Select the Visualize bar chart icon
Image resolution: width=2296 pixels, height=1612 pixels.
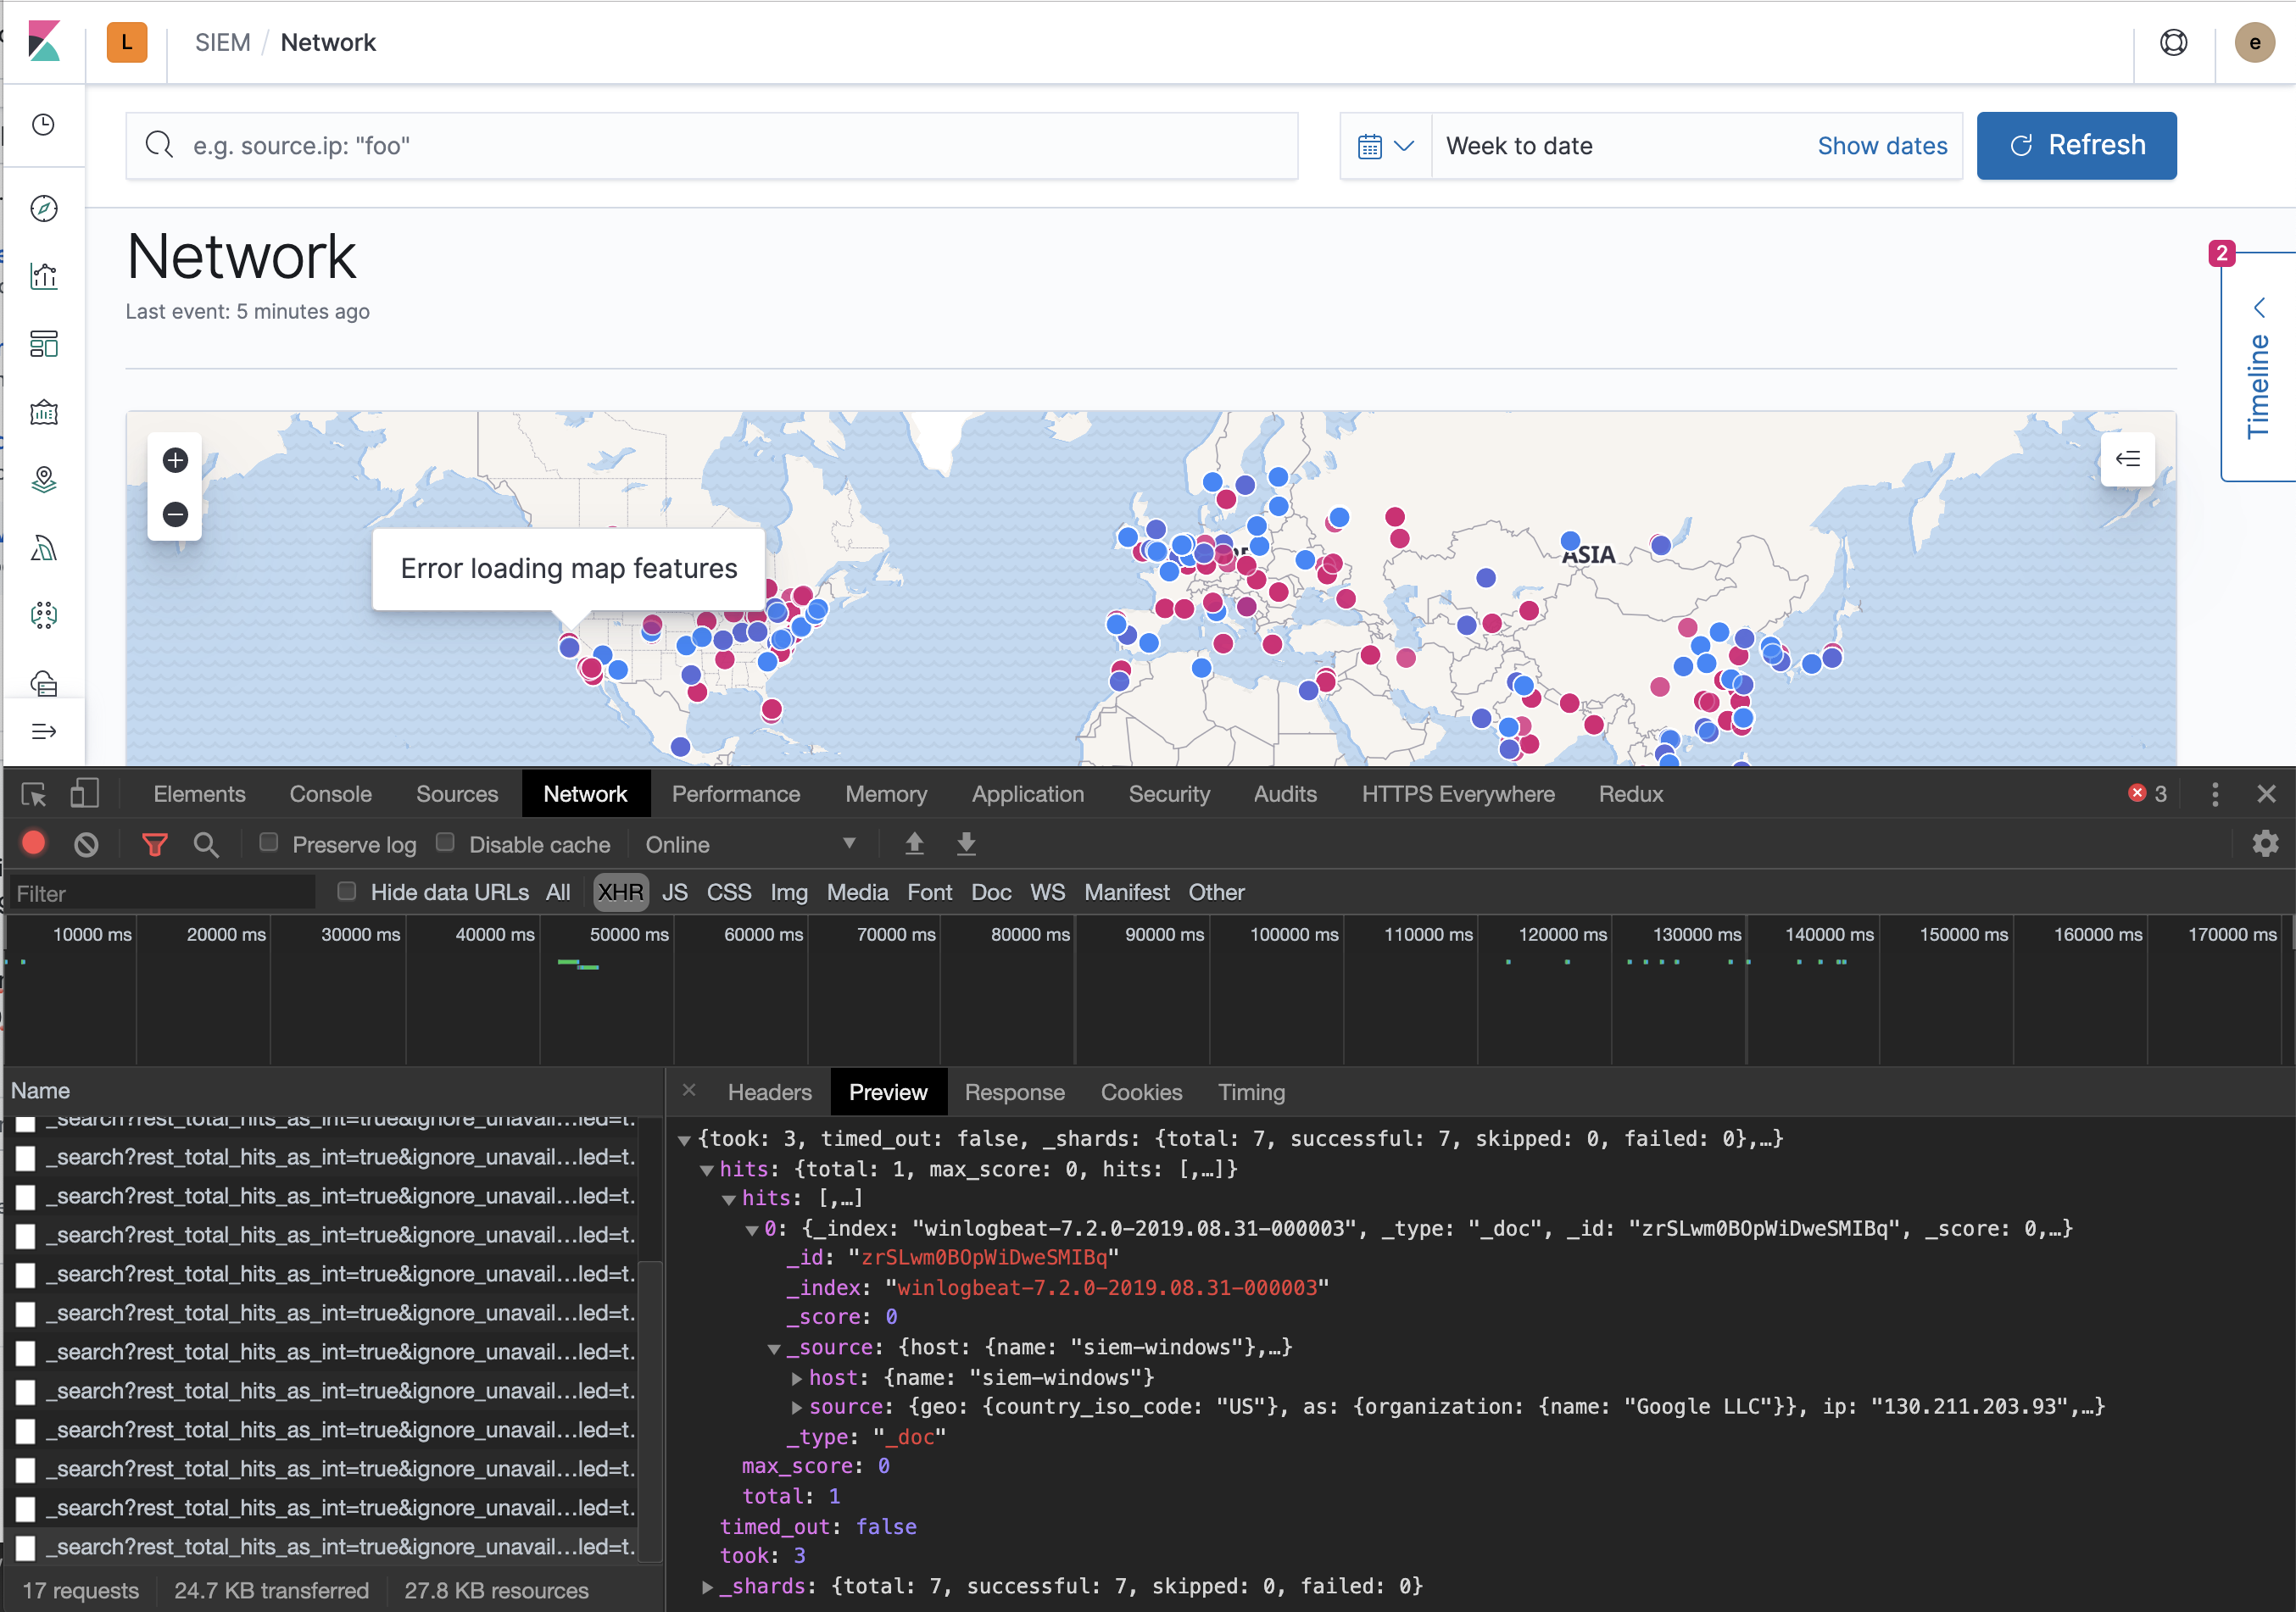(44, 275)
